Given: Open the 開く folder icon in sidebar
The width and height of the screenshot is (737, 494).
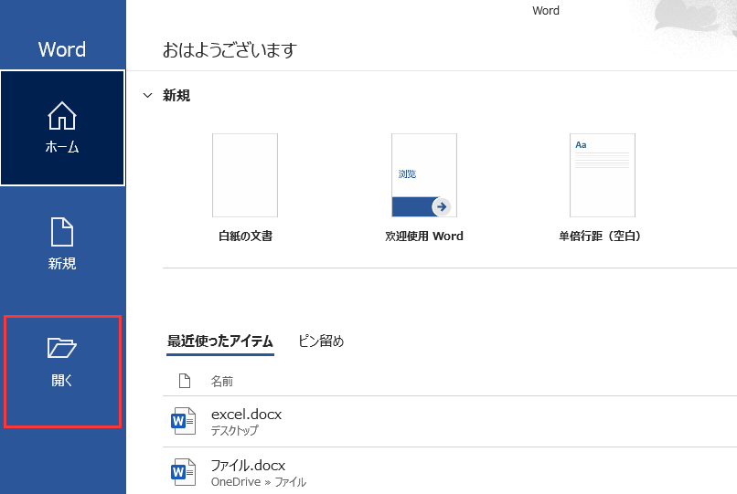Looking at the screenshot, I should point(62,348).
